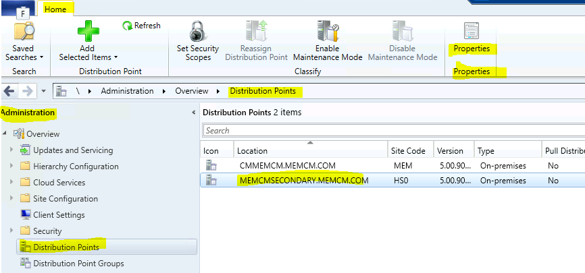Click the Reassign Distribution Point icon
Viewport: 585px width, 273px height.
pyautogui.click(x=256, y=31)
